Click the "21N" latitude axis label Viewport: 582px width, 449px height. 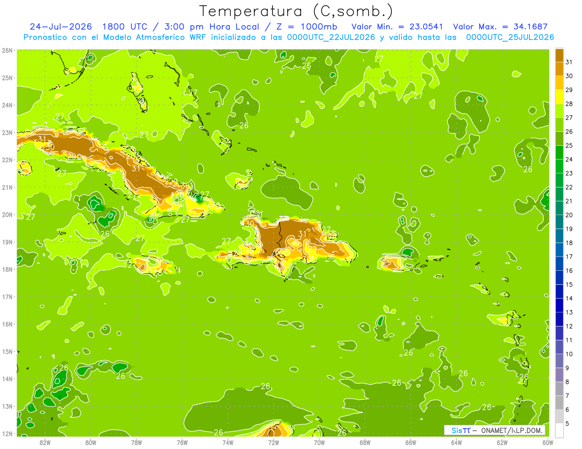click(7, 187)
